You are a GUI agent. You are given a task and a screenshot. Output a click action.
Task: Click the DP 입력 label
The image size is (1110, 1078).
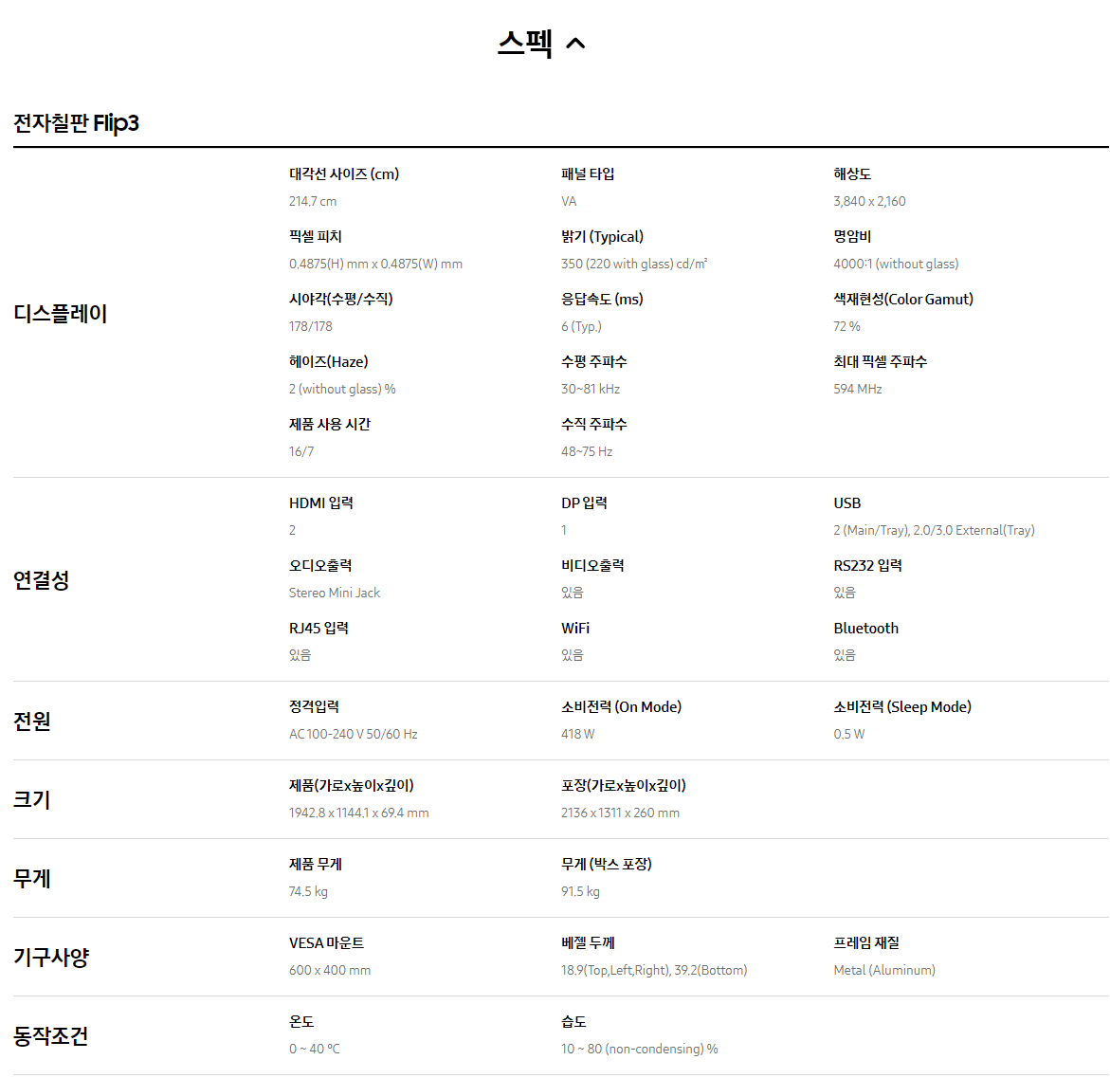pos(585,502)
